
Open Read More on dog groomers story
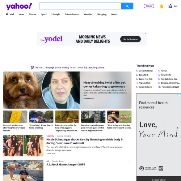(x=89, y=98)
